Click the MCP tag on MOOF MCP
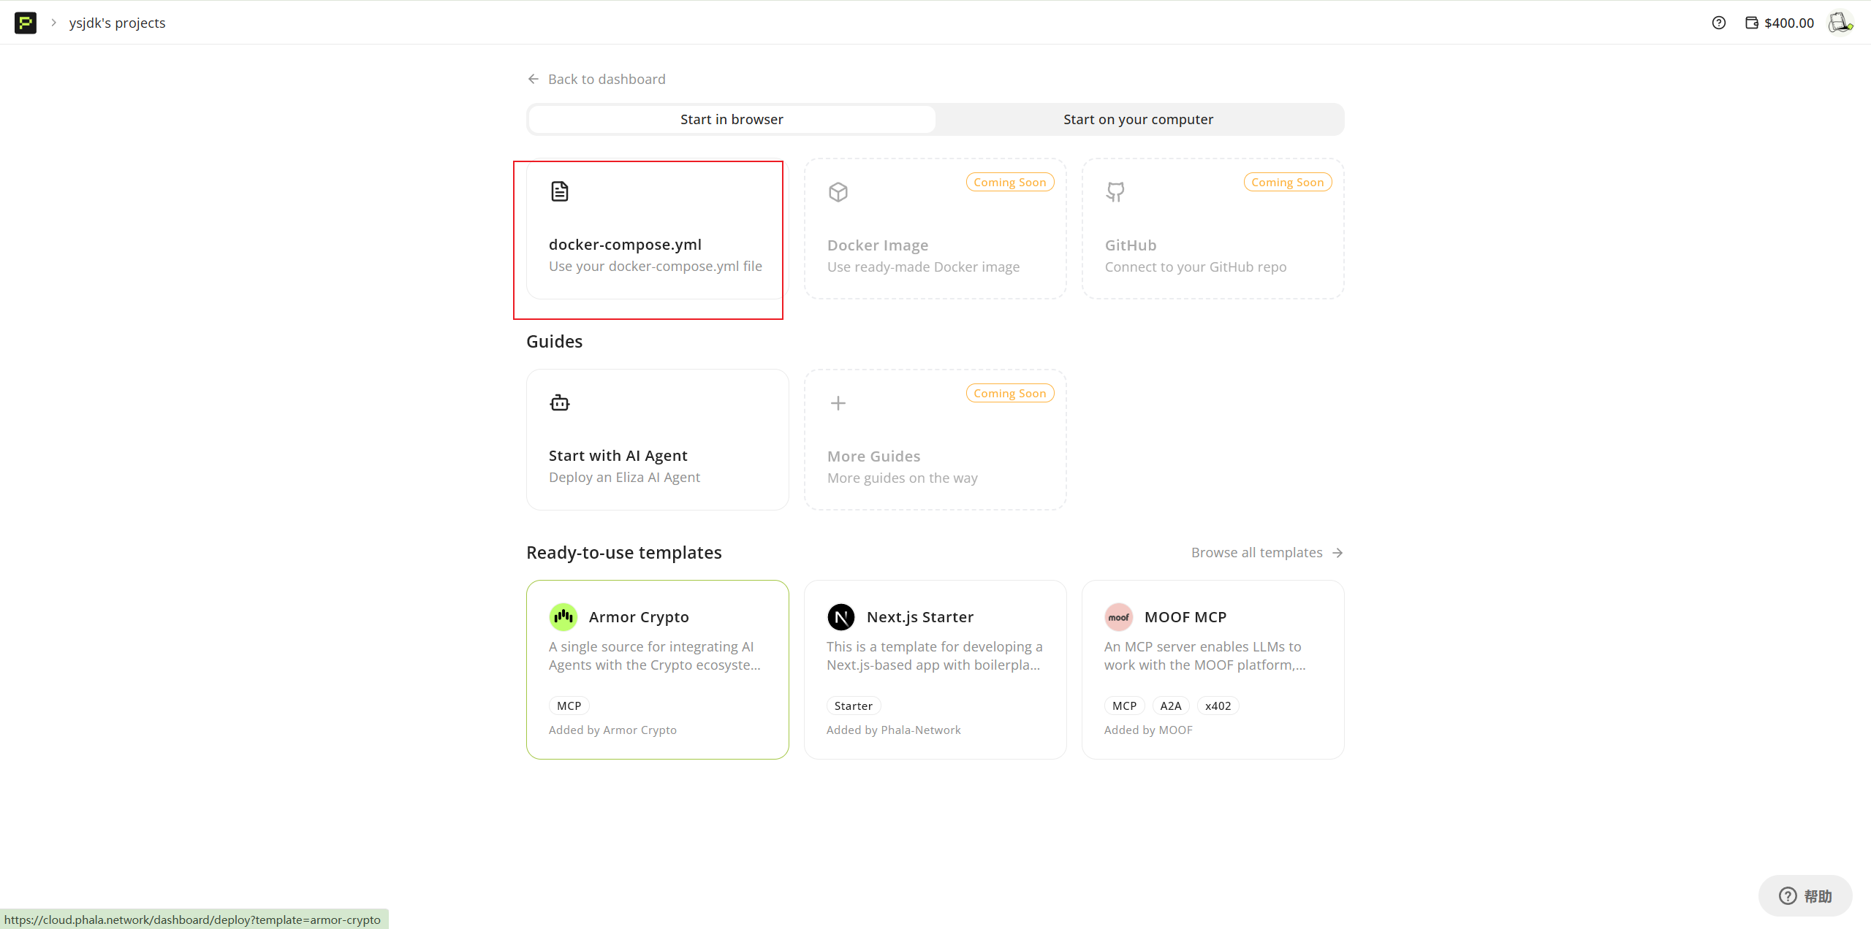The width and height of the screenshot is (1871, 929). [x=1125, y=706]
